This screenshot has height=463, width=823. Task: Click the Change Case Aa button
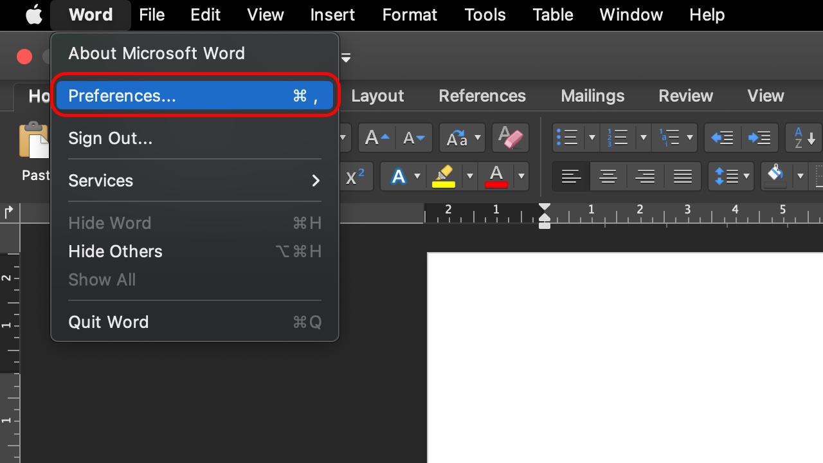click(x=457, y=138)
